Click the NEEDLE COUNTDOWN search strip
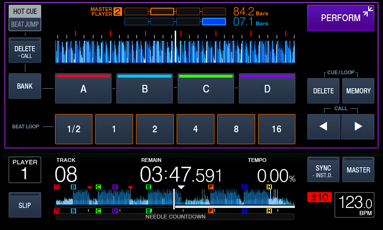This screenshot has height=230, width=383. [x=175, y=217]
